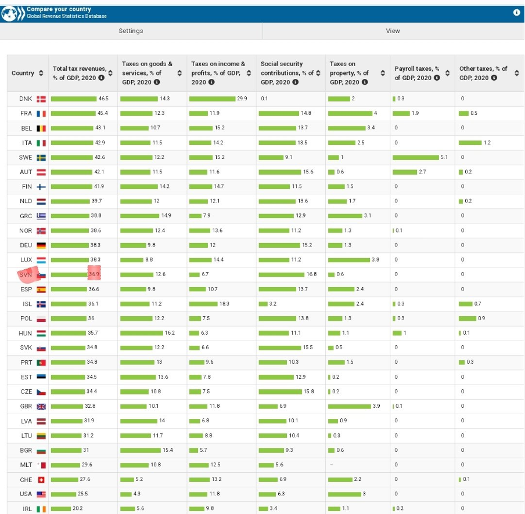Sort by Payroll taxes arrows
The image size is (525, 514).
[x=448, y=73]
